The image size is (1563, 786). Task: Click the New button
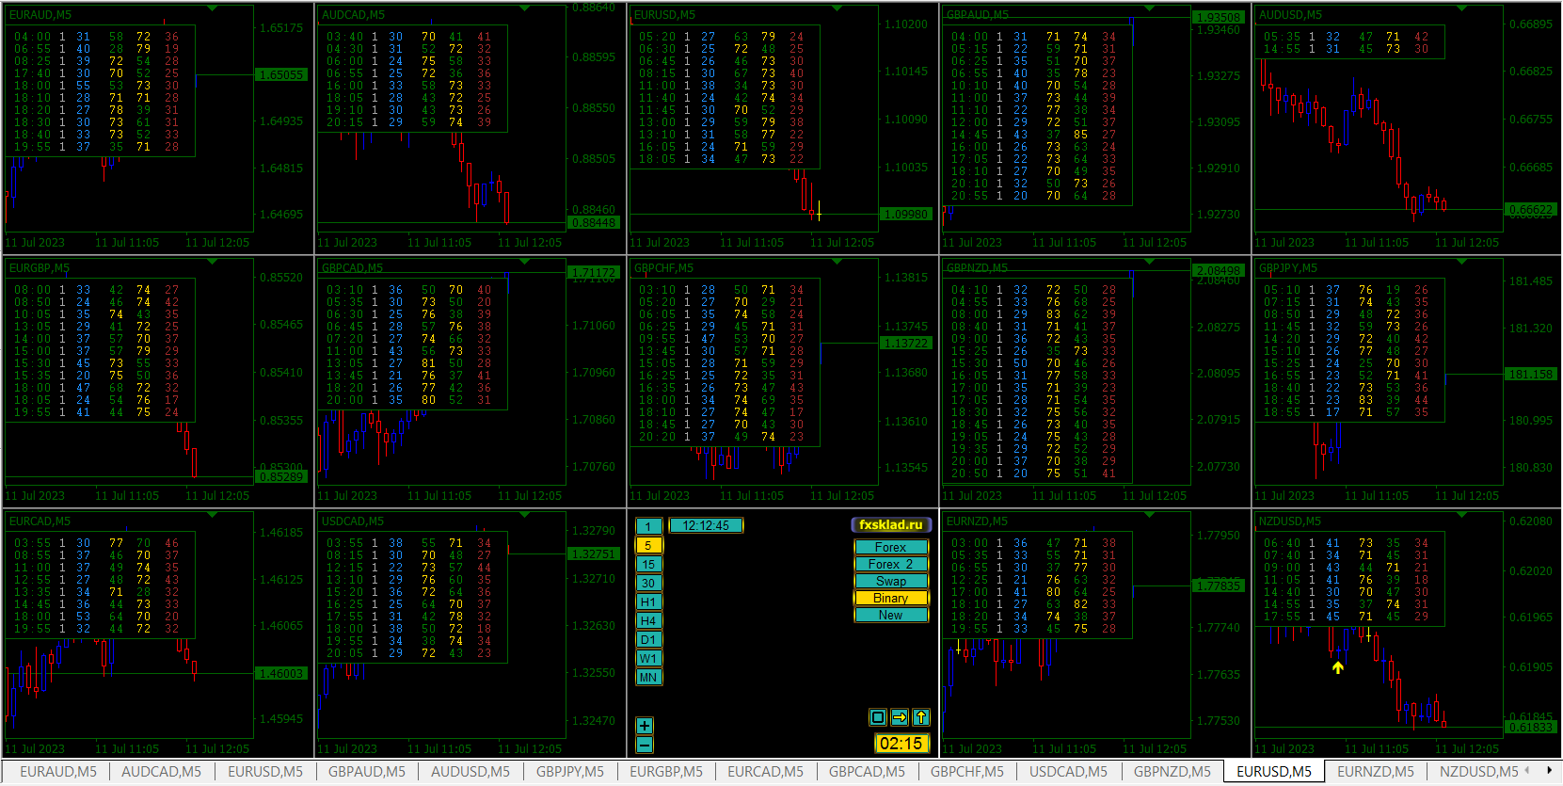tap(890, 615)
